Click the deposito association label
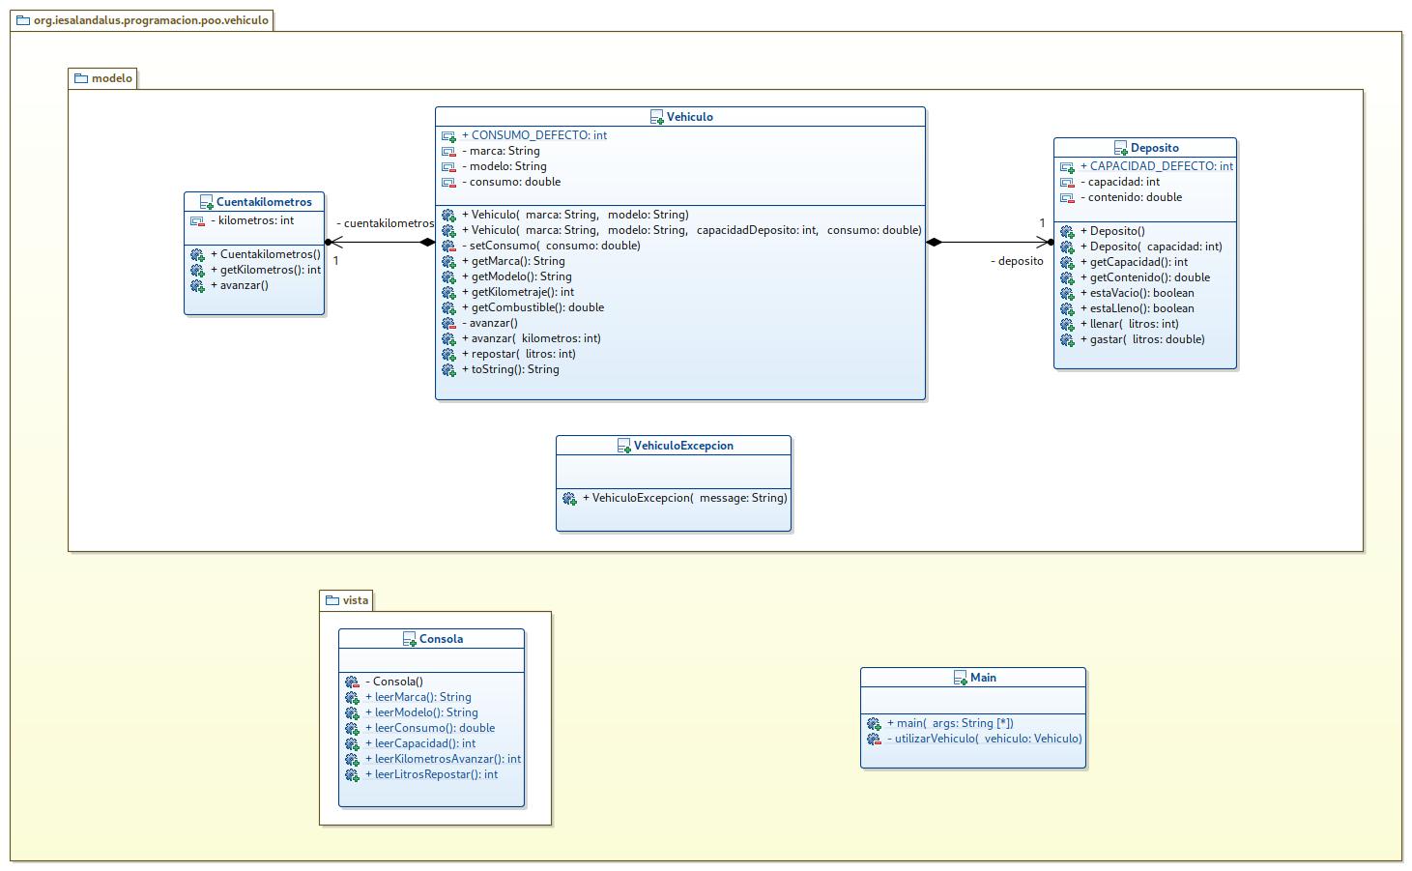The image size is (1412, 871). point(1017,261)
